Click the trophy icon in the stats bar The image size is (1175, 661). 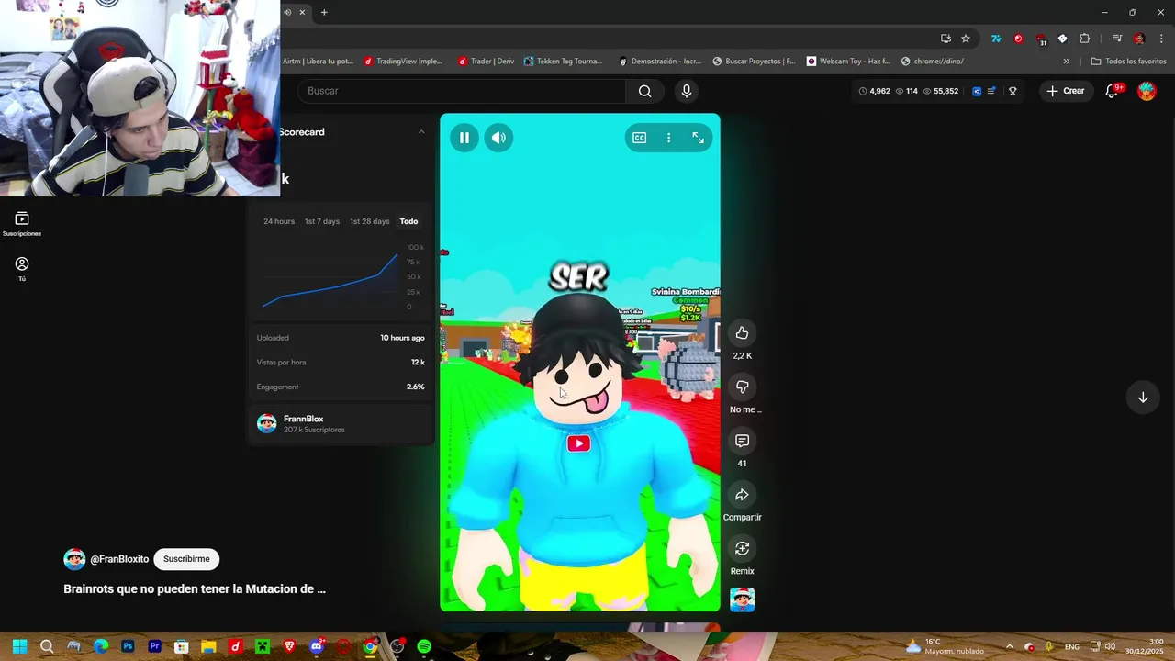[1013, 91]
